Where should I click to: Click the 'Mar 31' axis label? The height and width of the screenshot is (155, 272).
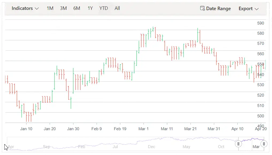click(214, 129)
